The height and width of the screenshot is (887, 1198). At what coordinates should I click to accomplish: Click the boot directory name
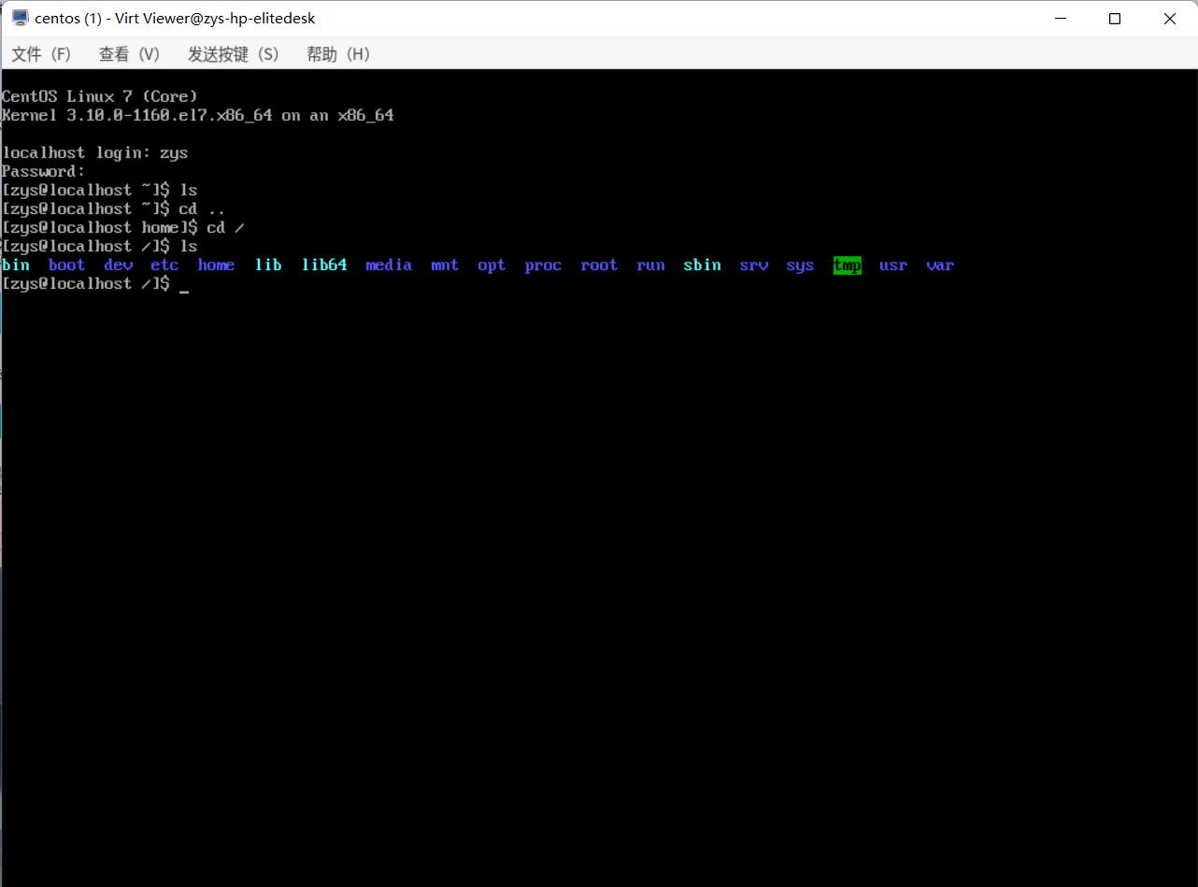pos(66,265)
